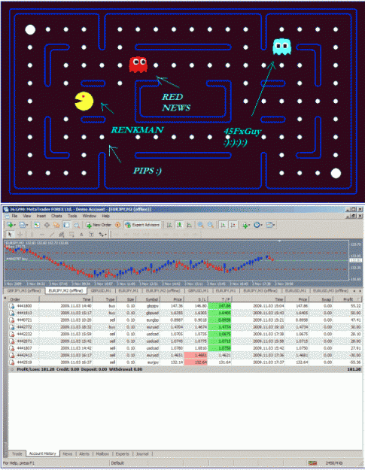Click the connection status indicator in status bar

pos(313,463)
